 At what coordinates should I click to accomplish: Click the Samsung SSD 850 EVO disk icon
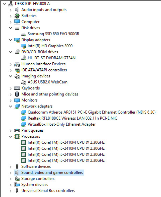[23, 35]
